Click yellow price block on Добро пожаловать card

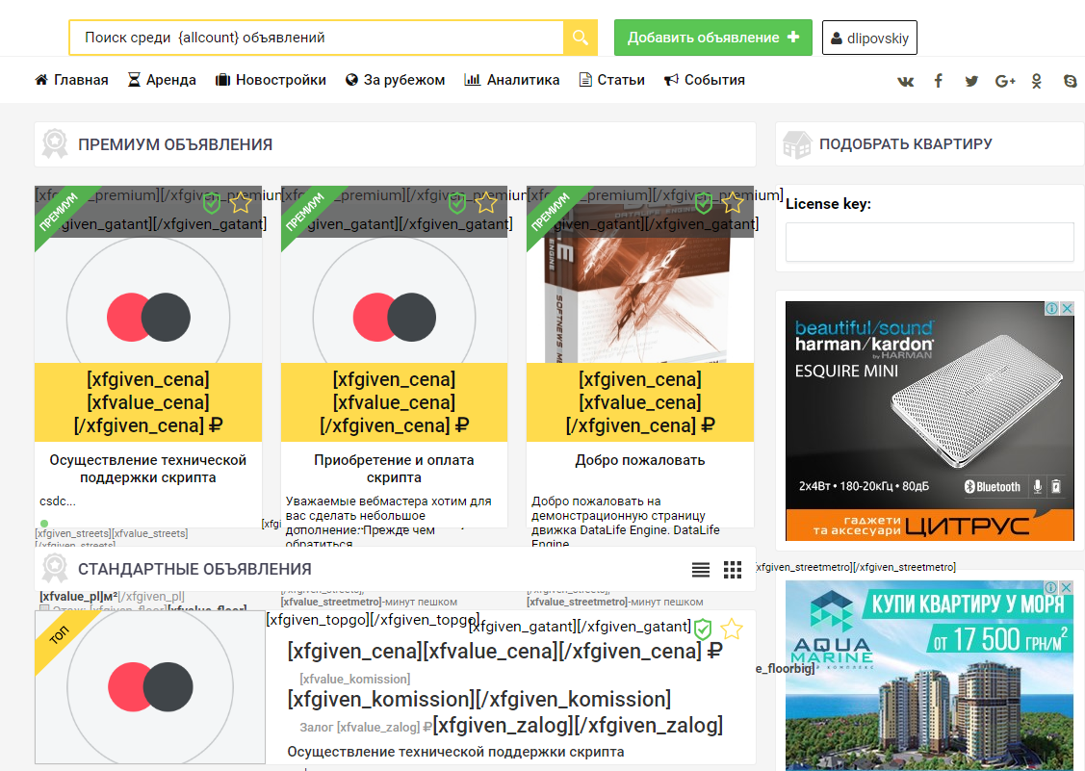coord(640,402)
